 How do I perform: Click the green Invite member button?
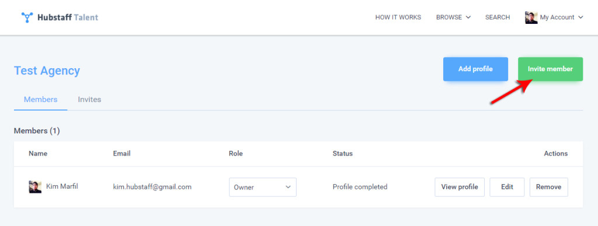coord(550,69)
